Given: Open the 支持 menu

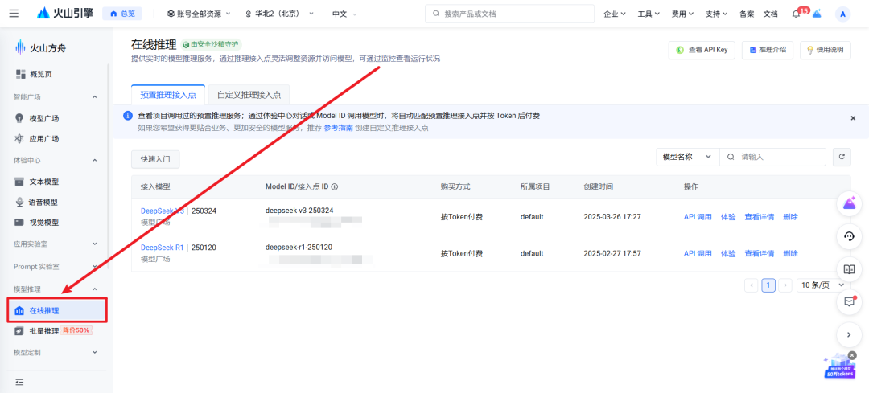Looking at the screenshot, I should click(716, 14).
